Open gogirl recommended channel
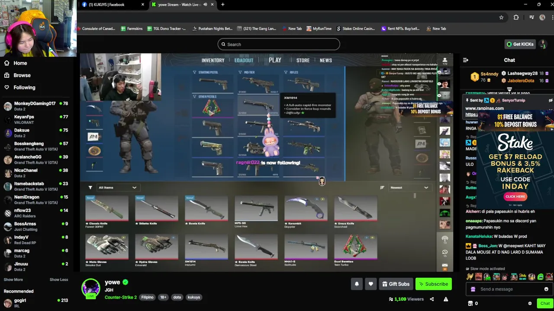The image size is (554, 311). coord(35,303)
